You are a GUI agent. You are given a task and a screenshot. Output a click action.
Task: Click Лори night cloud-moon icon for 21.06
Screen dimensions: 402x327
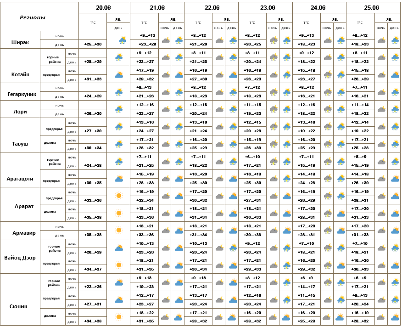(166, 109)
